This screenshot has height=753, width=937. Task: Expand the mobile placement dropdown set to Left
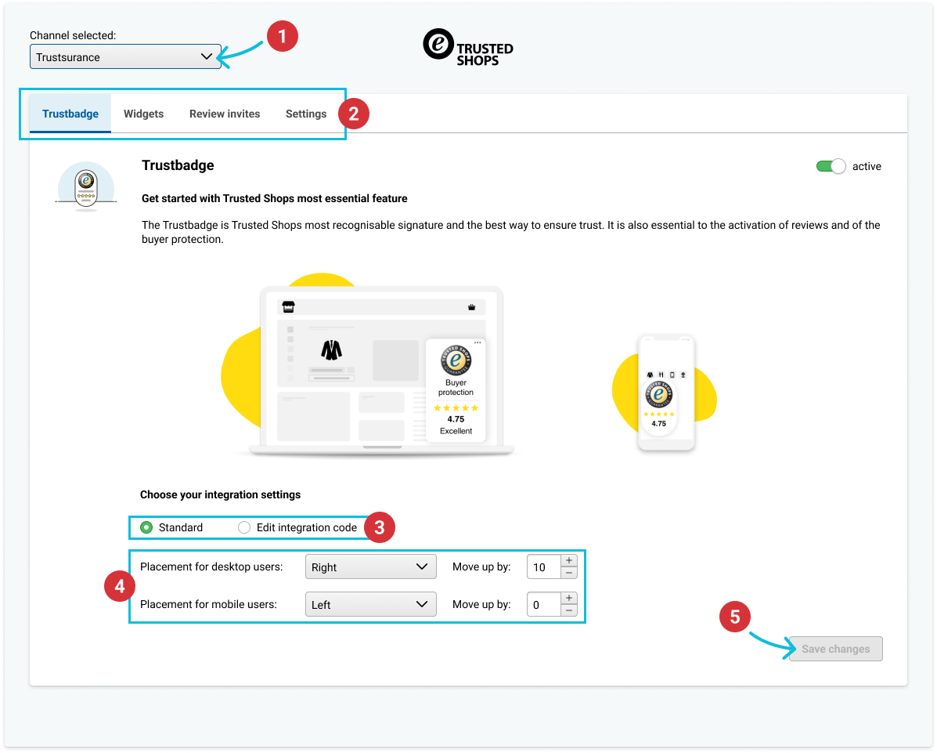click(x=370, y=605)
